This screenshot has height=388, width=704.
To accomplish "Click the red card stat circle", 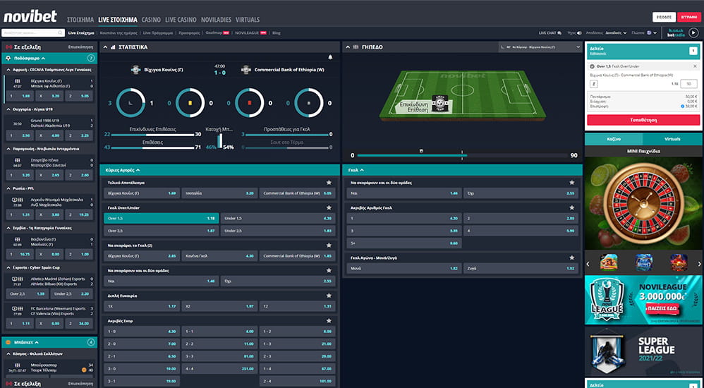I will 249,103.
